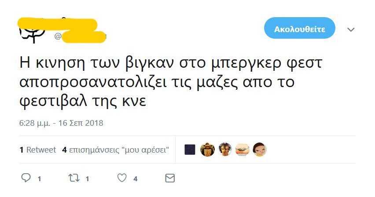Image resolution: width=375 pixels, height=197 pixels.
Task: Open the liker avatar showing a hammock
Action: coord(243,150)
